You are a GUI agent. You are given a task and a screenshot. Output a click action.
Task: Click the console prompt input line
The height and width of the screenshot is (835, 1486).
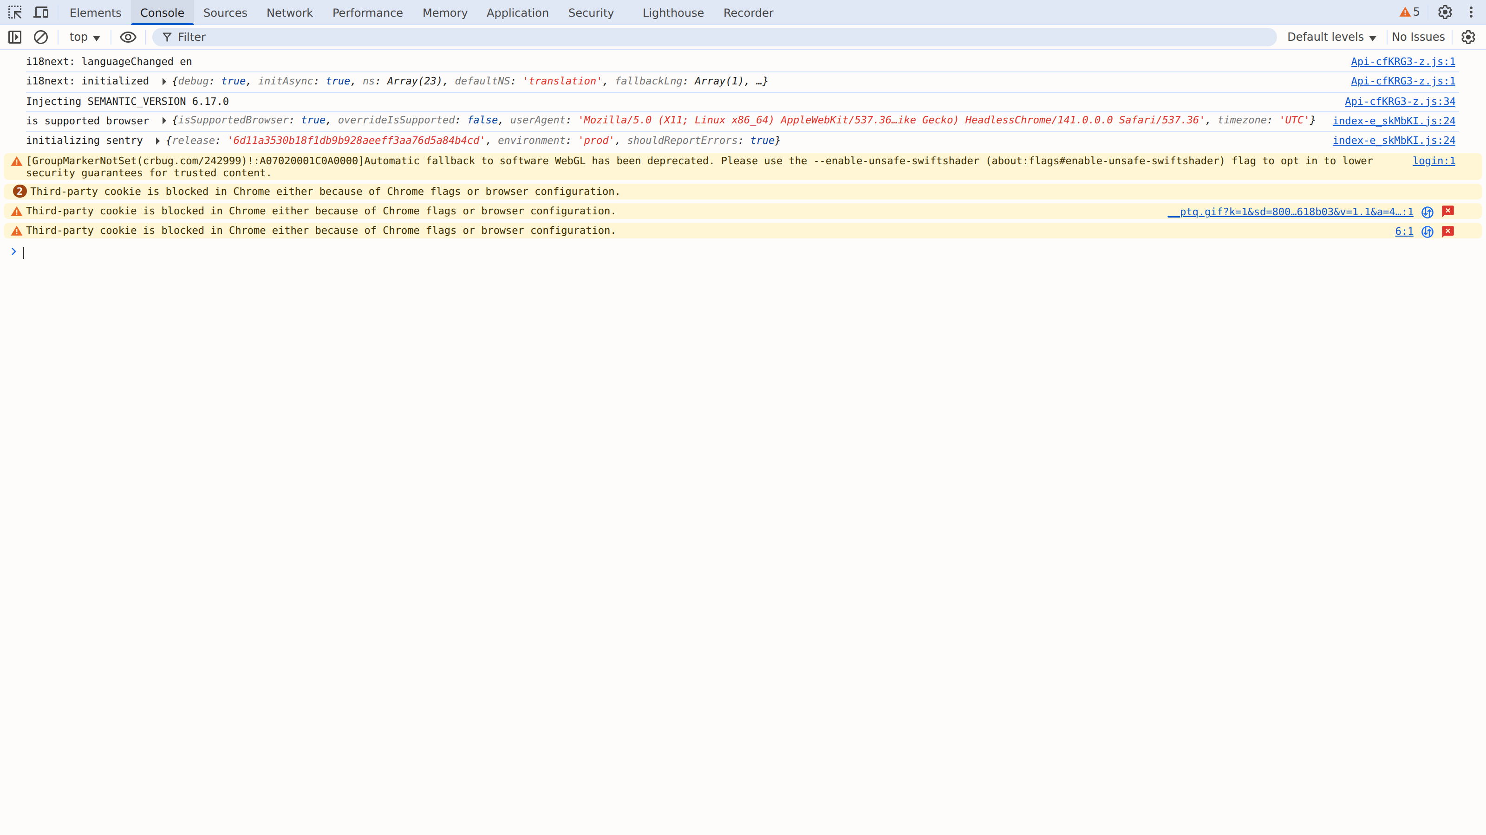pyautogui.click(x=750, y=252)
